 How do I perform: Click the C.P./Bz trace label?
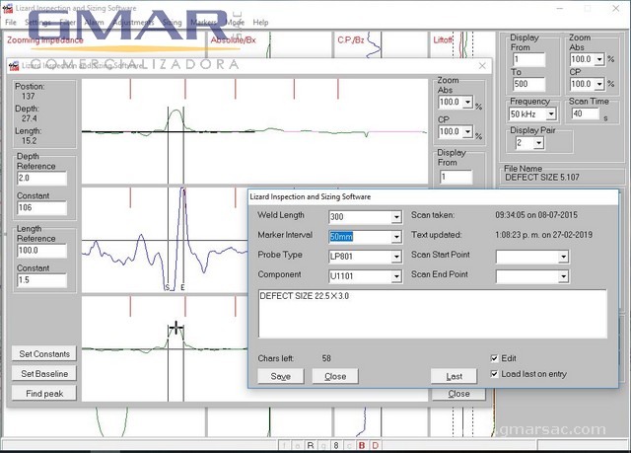(x=351, y=39)
